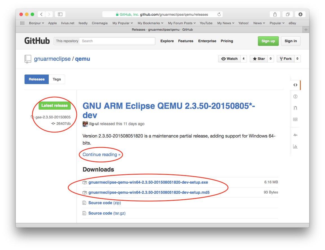Open the Apple bookmark
This screenshot has width=325, height=250.
tap(52, 23)
